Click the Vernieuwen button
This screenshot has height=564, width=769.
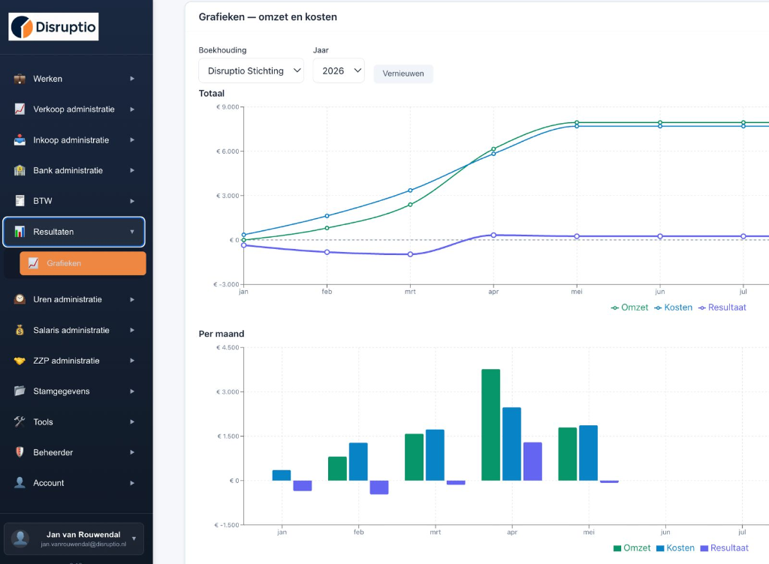[x=403, y=73]
